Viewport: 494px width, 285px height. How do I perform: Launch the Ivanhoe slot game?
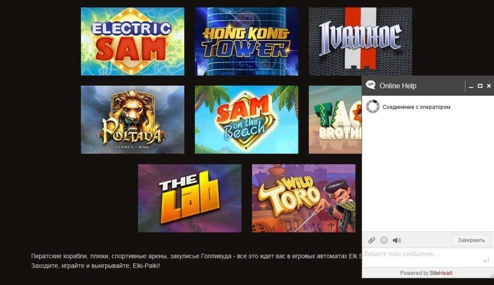[x=360, y=41]
